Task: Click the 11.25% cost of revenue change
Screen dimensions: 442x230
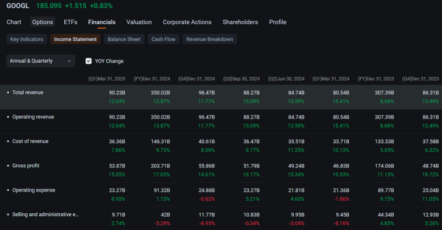Action: [x=296, y=150]
